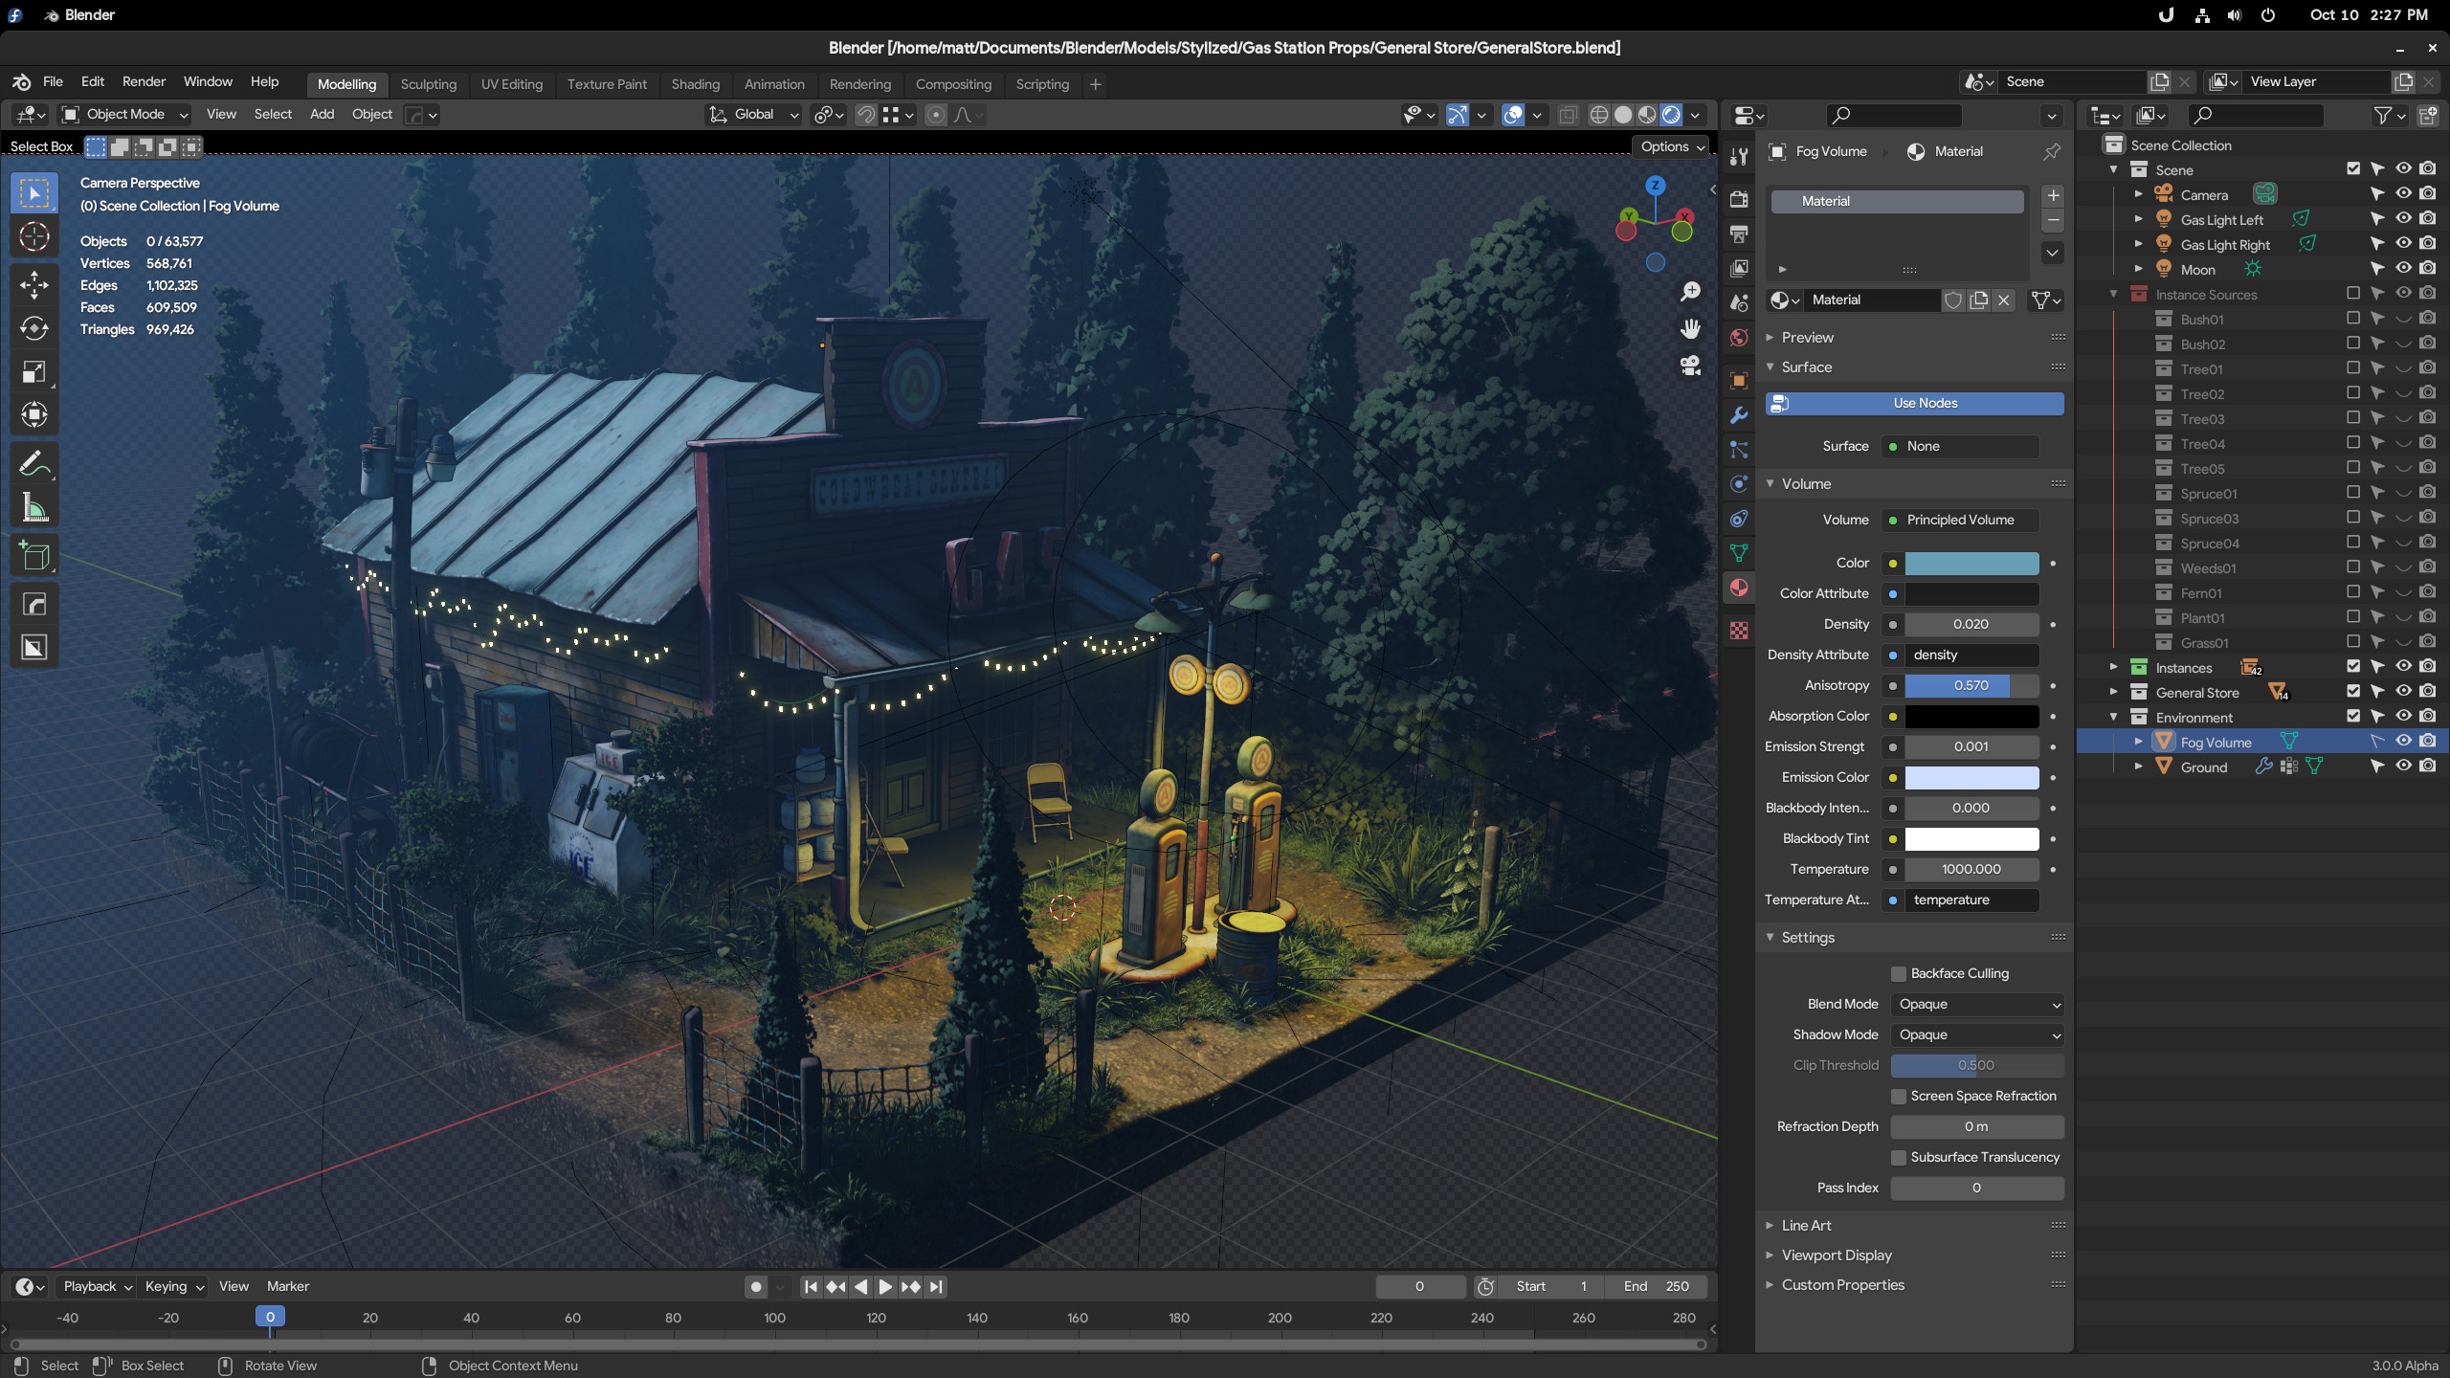Remove the selected material slot
Image resolution: width=2450 pixels, height=1378 pixels.
[2053, 221]
